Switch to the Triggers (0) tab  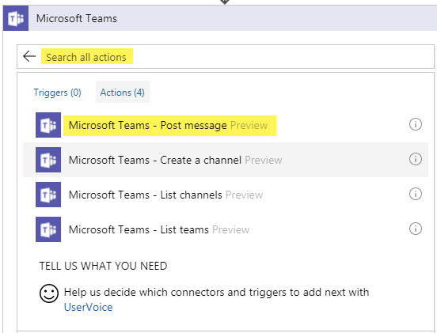click(58, 93)
